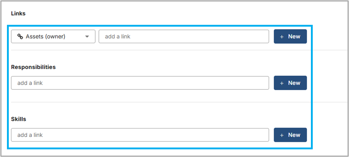Select the Skills section heading
Image resolution: width=349 pixels, height=157 pixels.
19,119
